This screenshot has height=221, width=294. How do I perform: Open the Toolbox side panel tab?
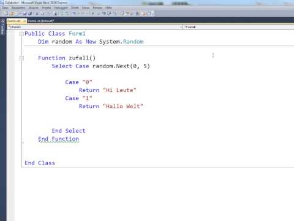(x=2, y=27)
